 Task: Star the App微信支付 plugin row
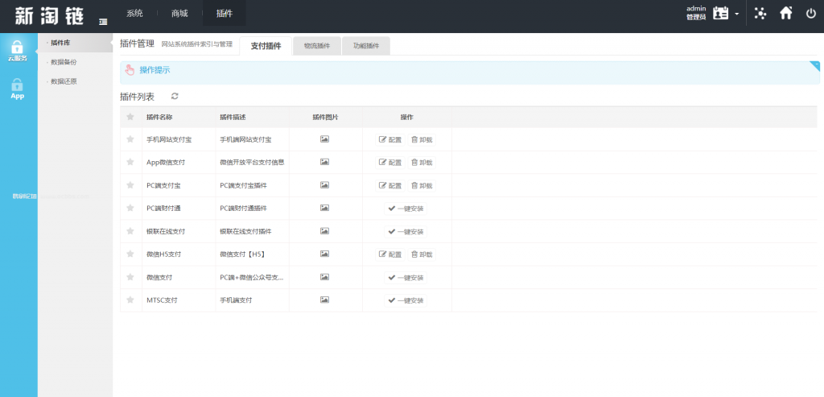point(130,162)
